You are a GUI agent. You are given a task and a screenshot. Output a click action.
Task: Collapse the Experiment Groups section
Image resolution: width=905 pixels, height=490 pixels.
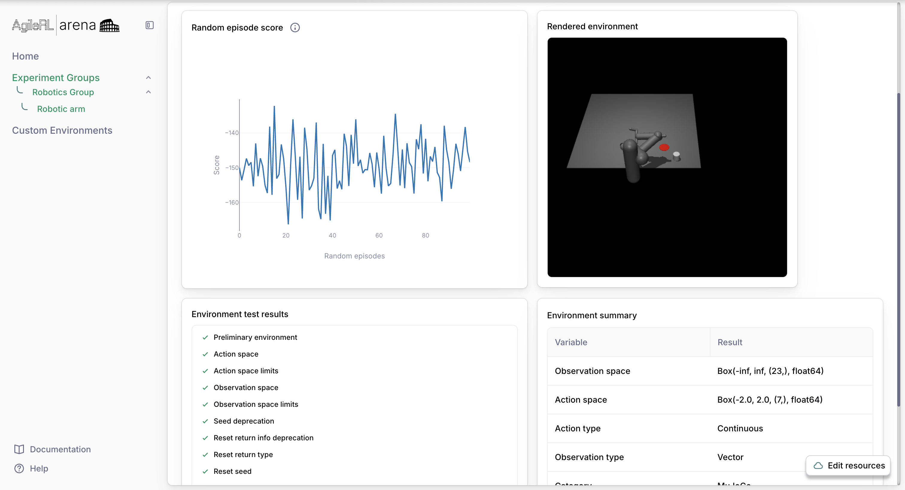coord(148,77)
